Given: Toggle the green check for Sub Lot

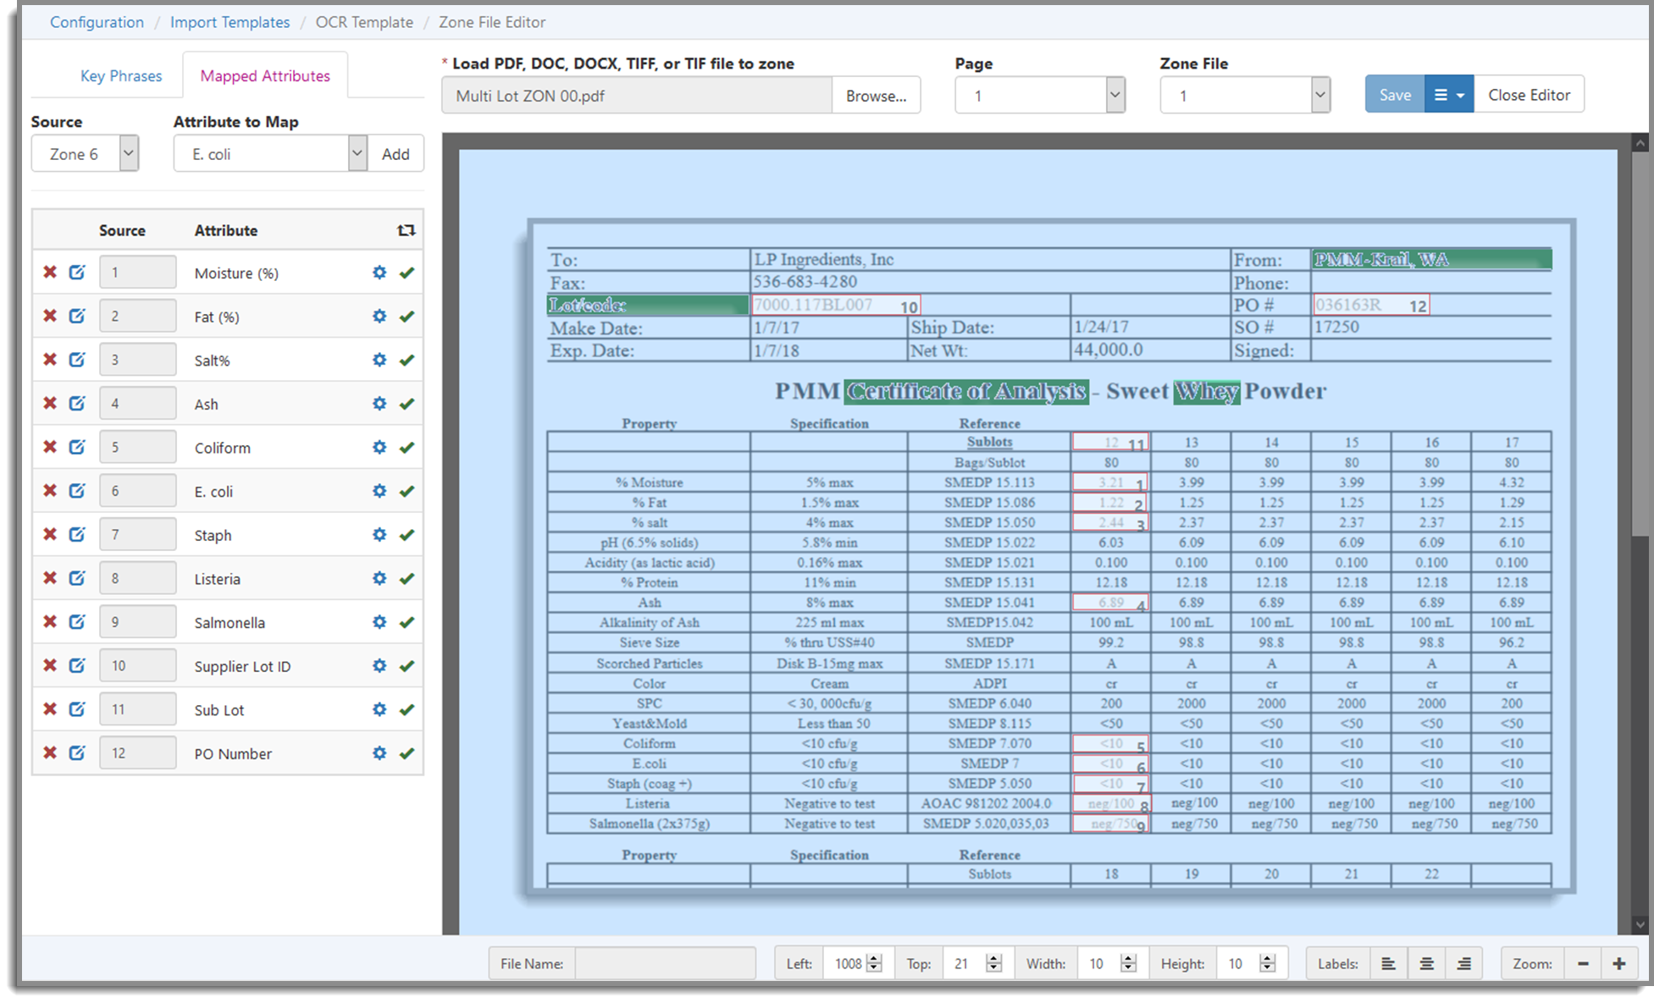Looking at the screenshot, I should pos(407,709).
